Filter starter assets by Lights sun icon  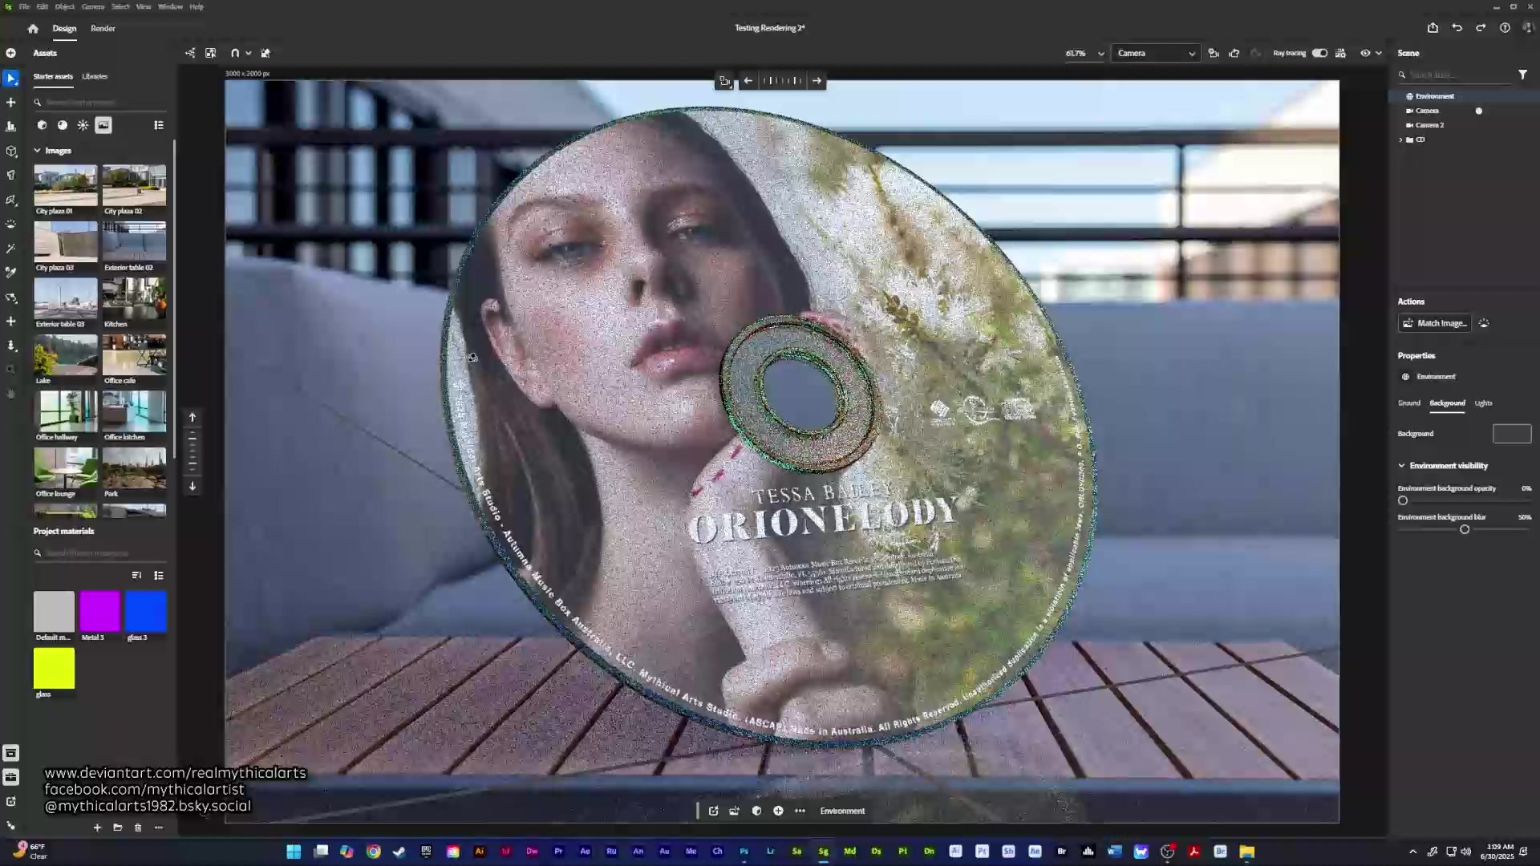[83, 125]
